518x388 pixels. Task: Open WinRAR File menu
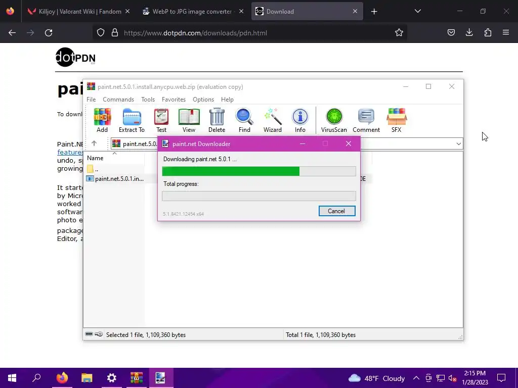91,100
